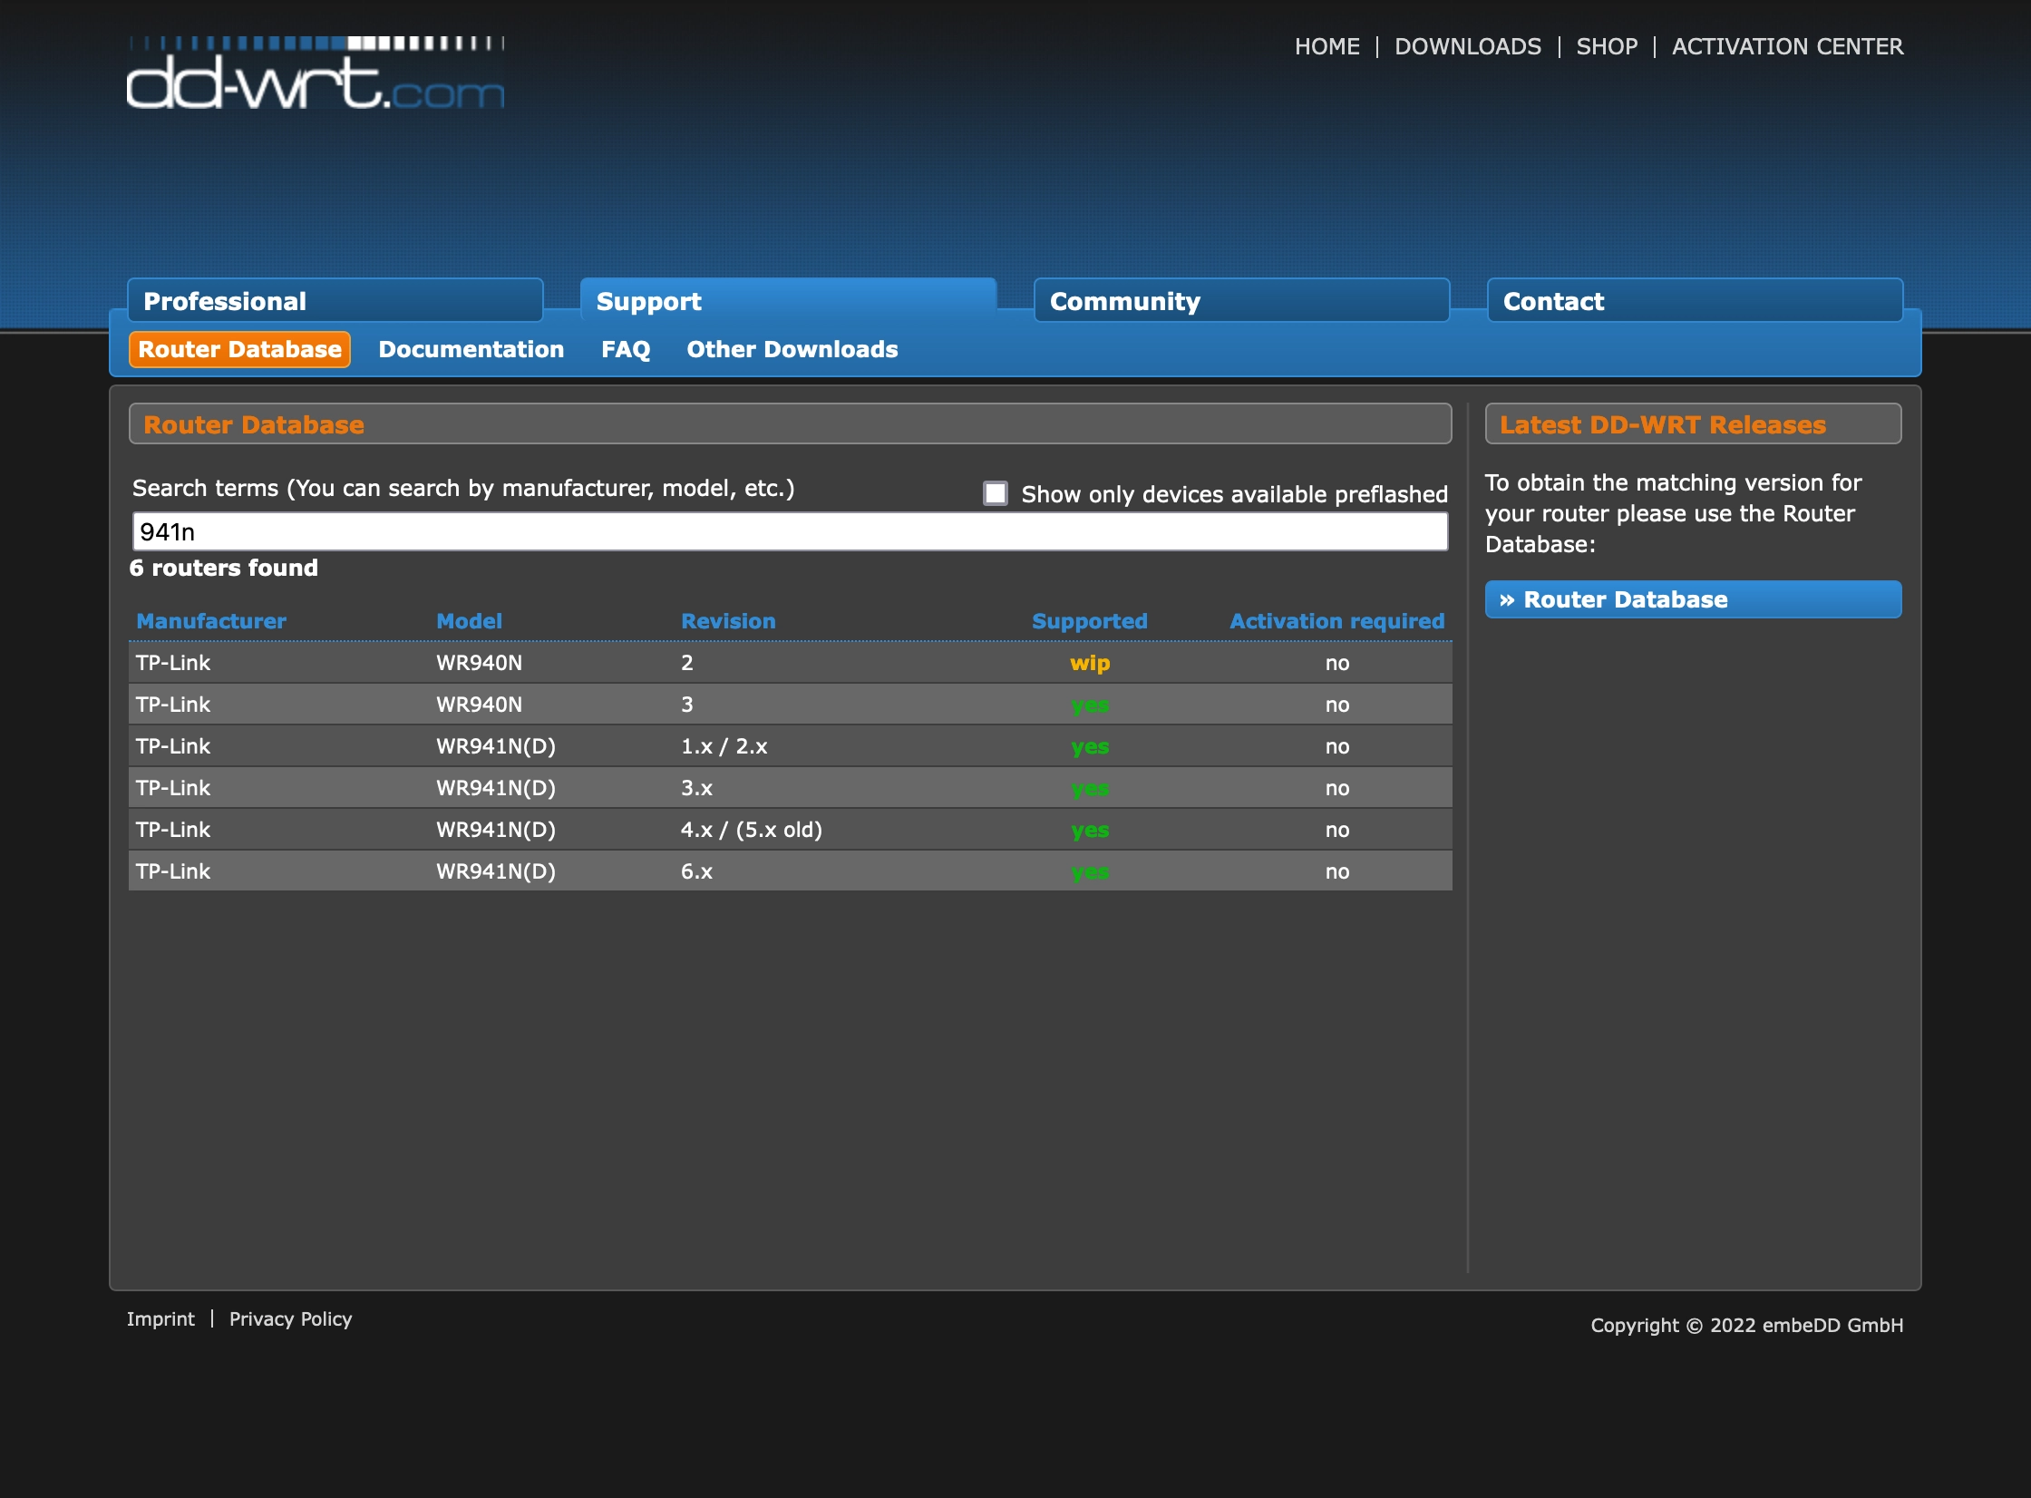Select the WR940N revision 2 row

[790, 663]
